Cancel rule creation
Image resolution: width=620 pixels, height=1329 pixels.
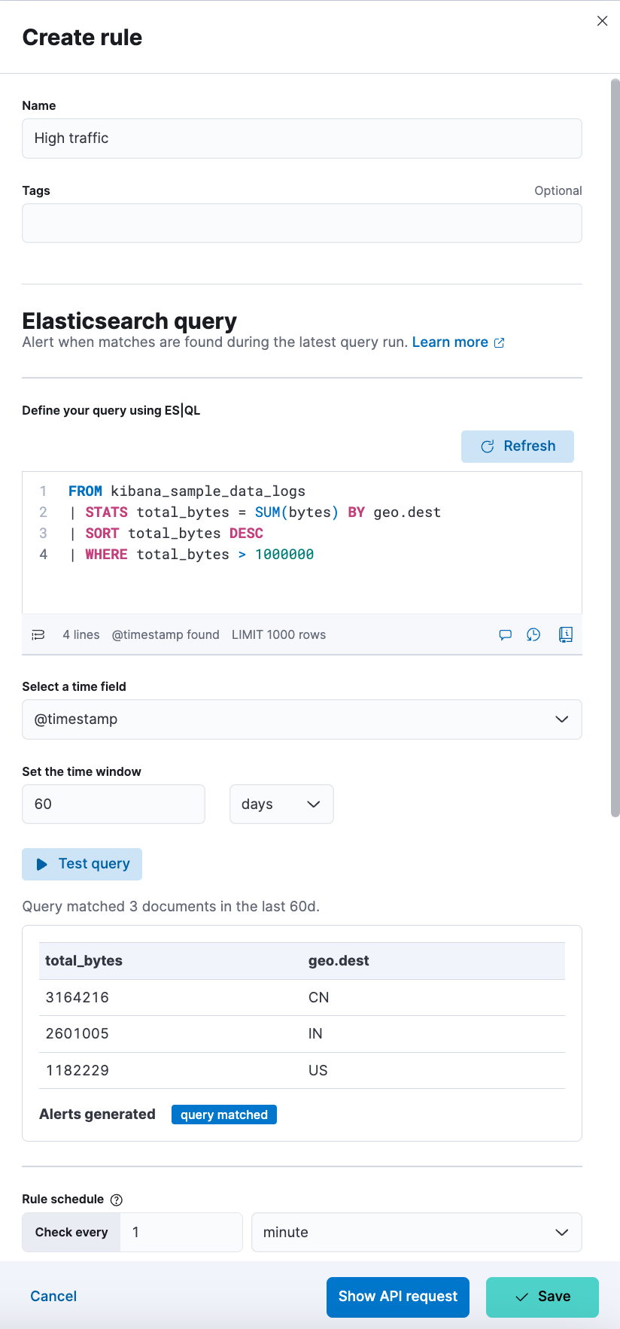point(53,1297)
